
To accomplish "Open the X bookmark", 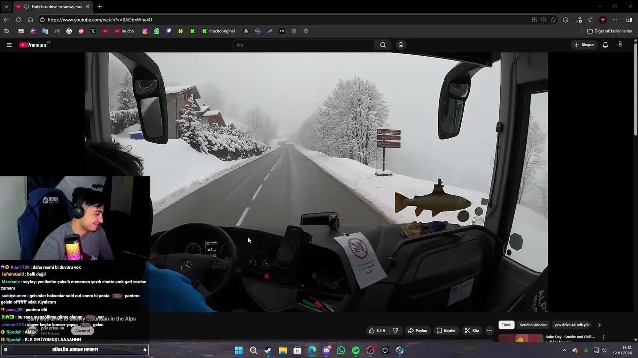I will (x=93, y=31).
